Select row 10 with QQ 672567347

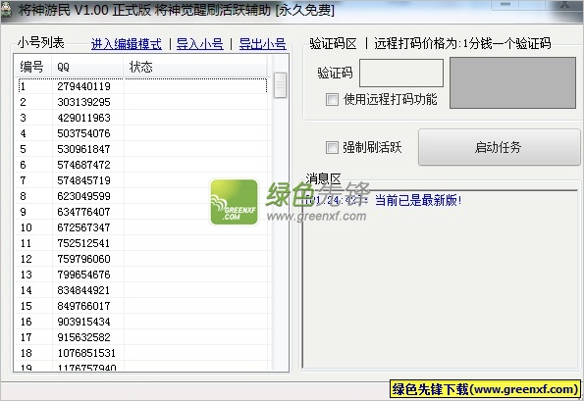tap(142, 227)
